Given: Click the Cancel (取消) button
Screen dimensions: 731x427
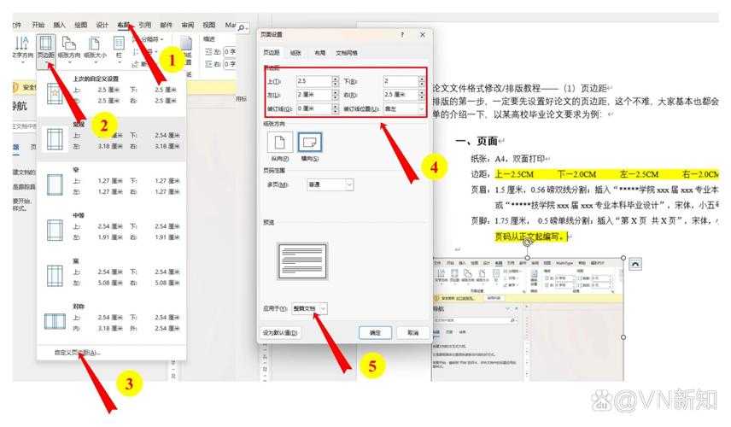Looking at the screenshot, I should [x=413, y=333].
